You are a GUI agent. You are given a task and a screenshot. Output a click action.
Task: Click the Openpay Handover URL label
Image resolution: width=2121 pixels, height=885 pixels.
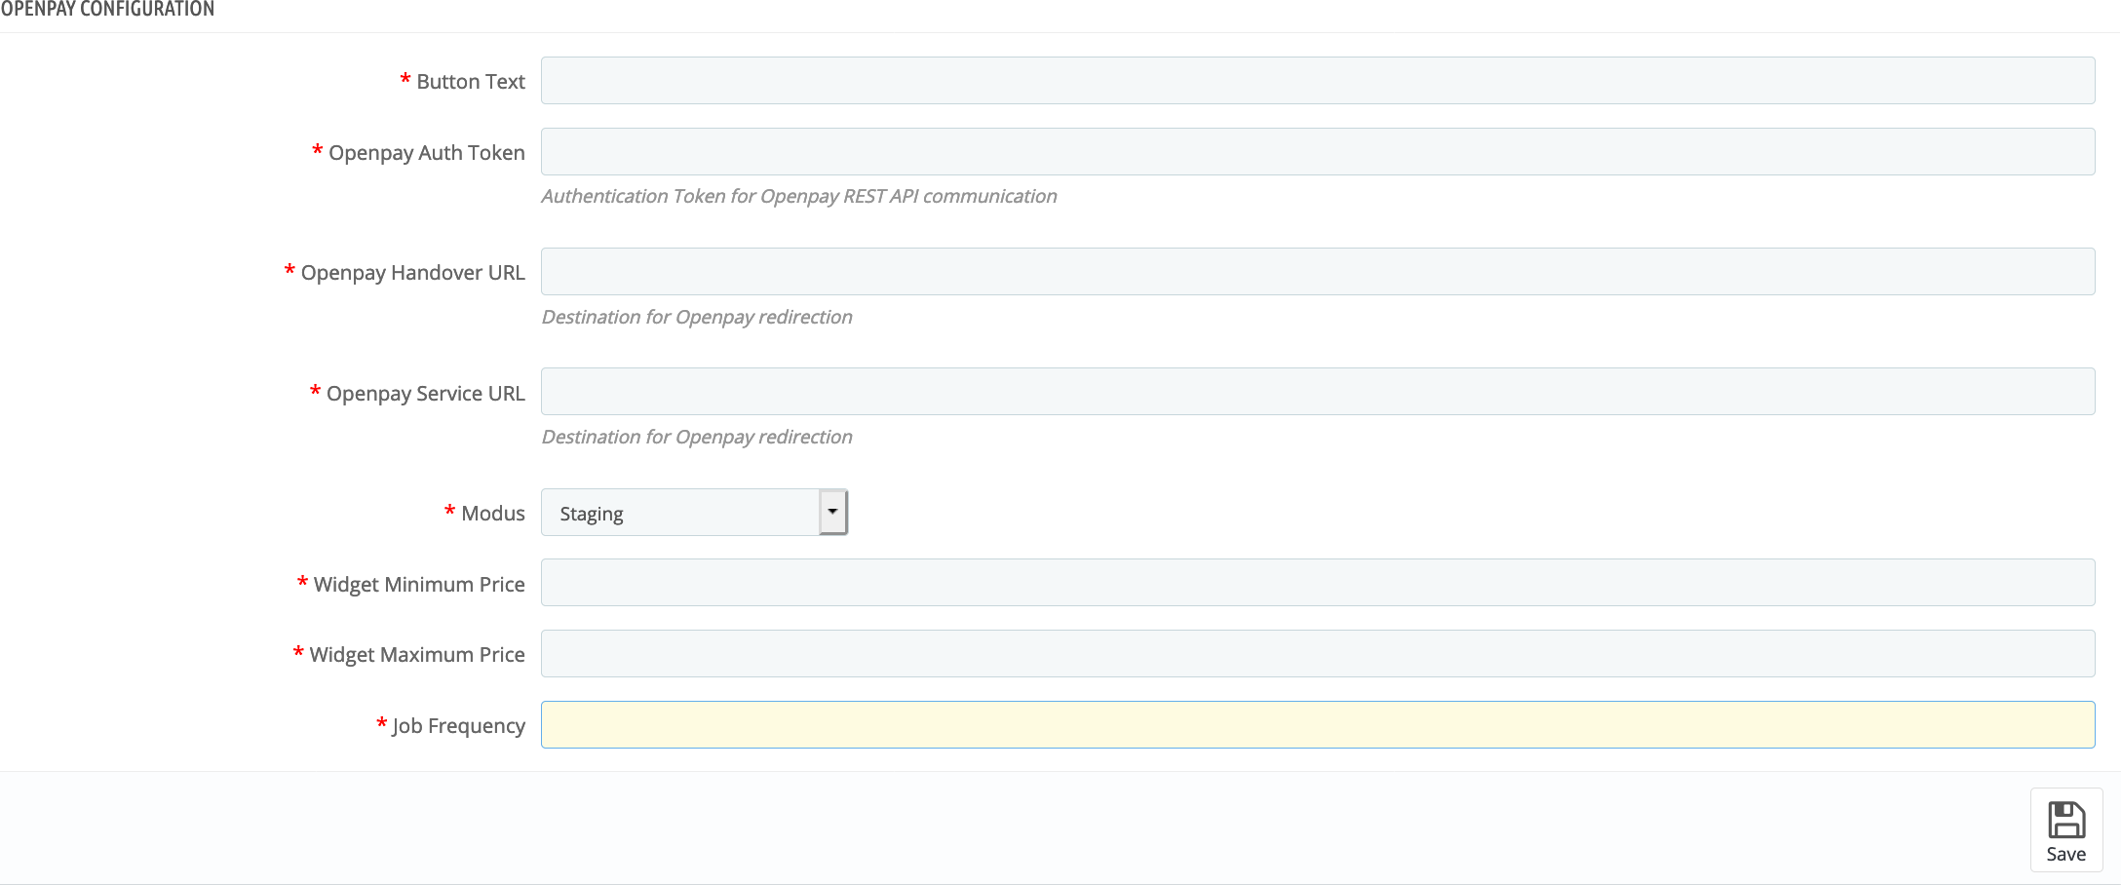(x=412, y=273)
